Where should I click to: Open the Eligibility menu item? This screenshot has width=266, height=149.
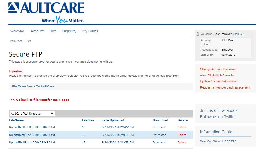(x=69, y=31)
